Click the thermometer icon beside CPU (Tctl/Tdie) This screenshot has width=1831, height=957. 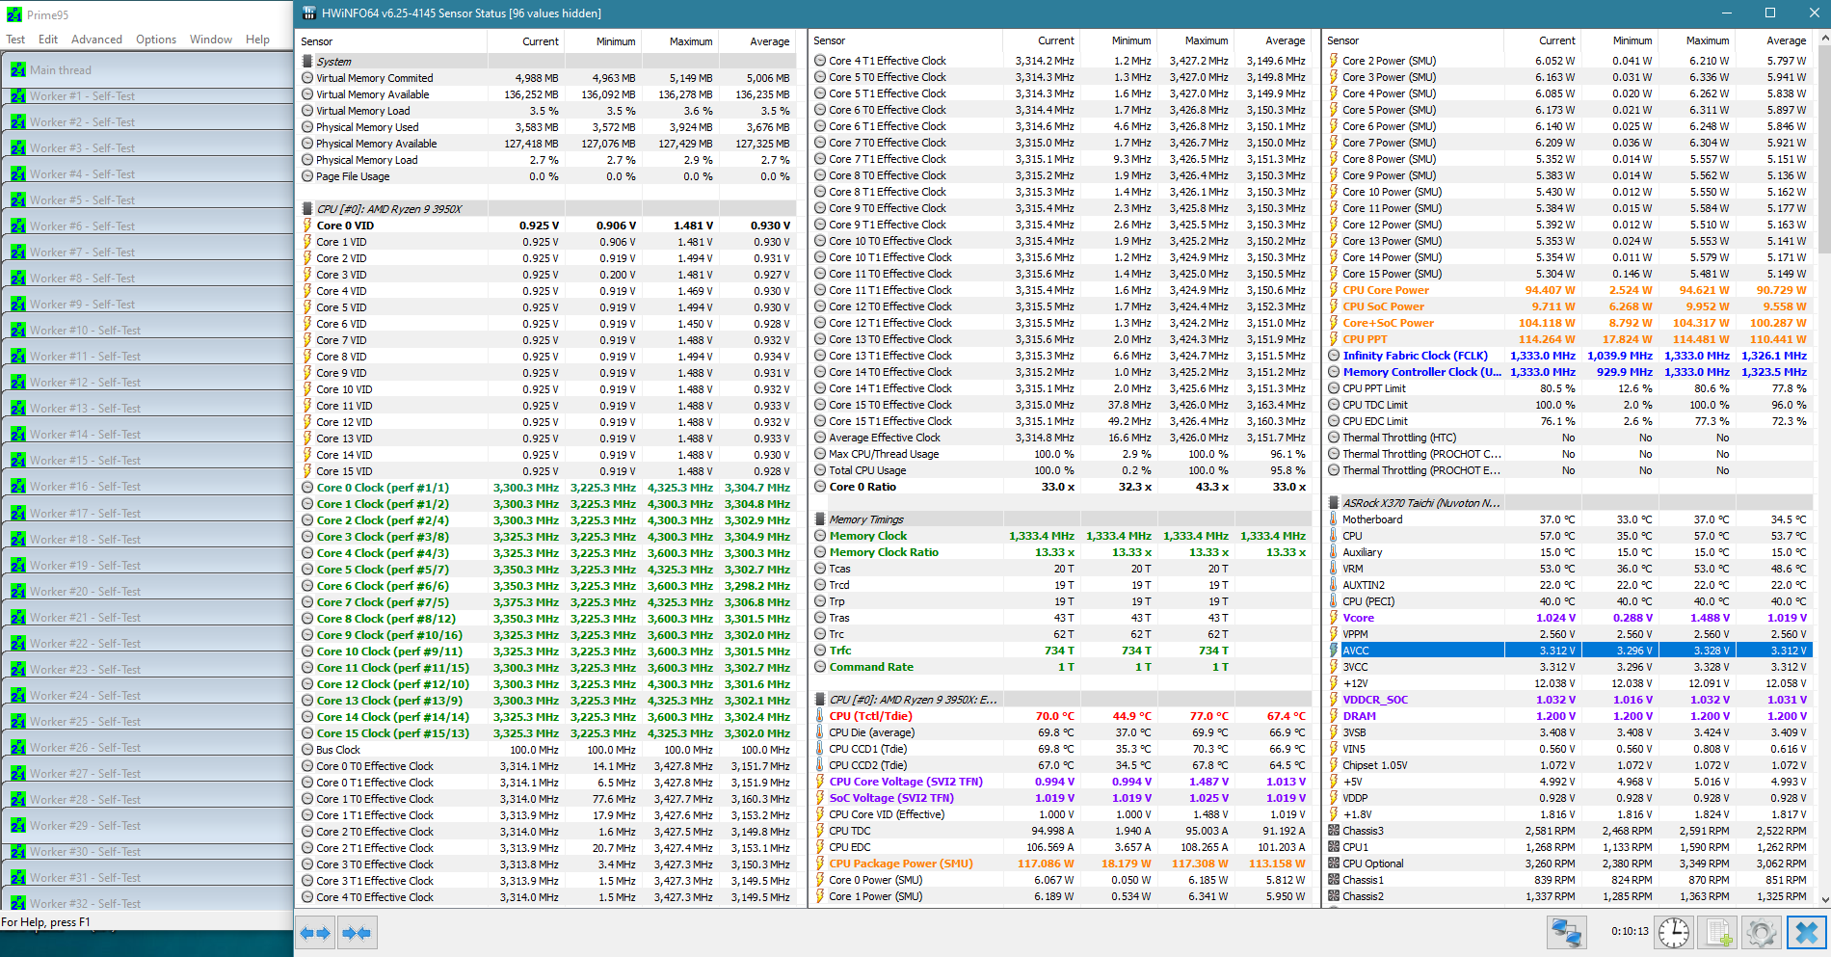820,716
